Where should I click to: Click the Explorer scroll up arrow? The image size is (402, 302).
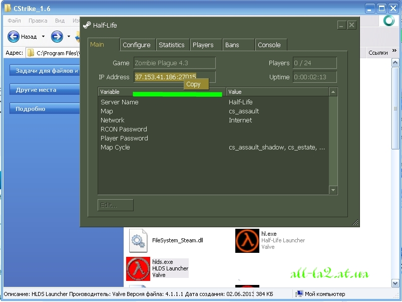point(395,62)
